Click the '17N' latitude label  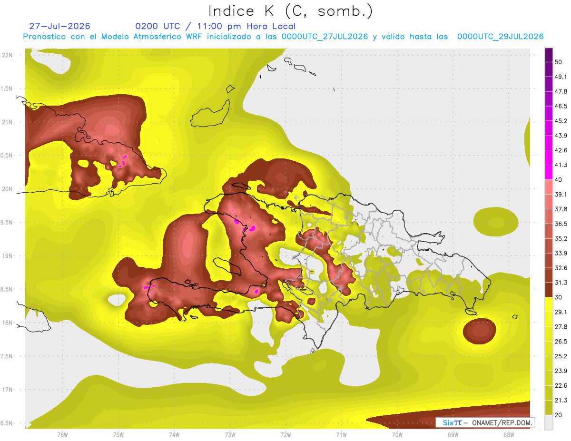(7, 390)
